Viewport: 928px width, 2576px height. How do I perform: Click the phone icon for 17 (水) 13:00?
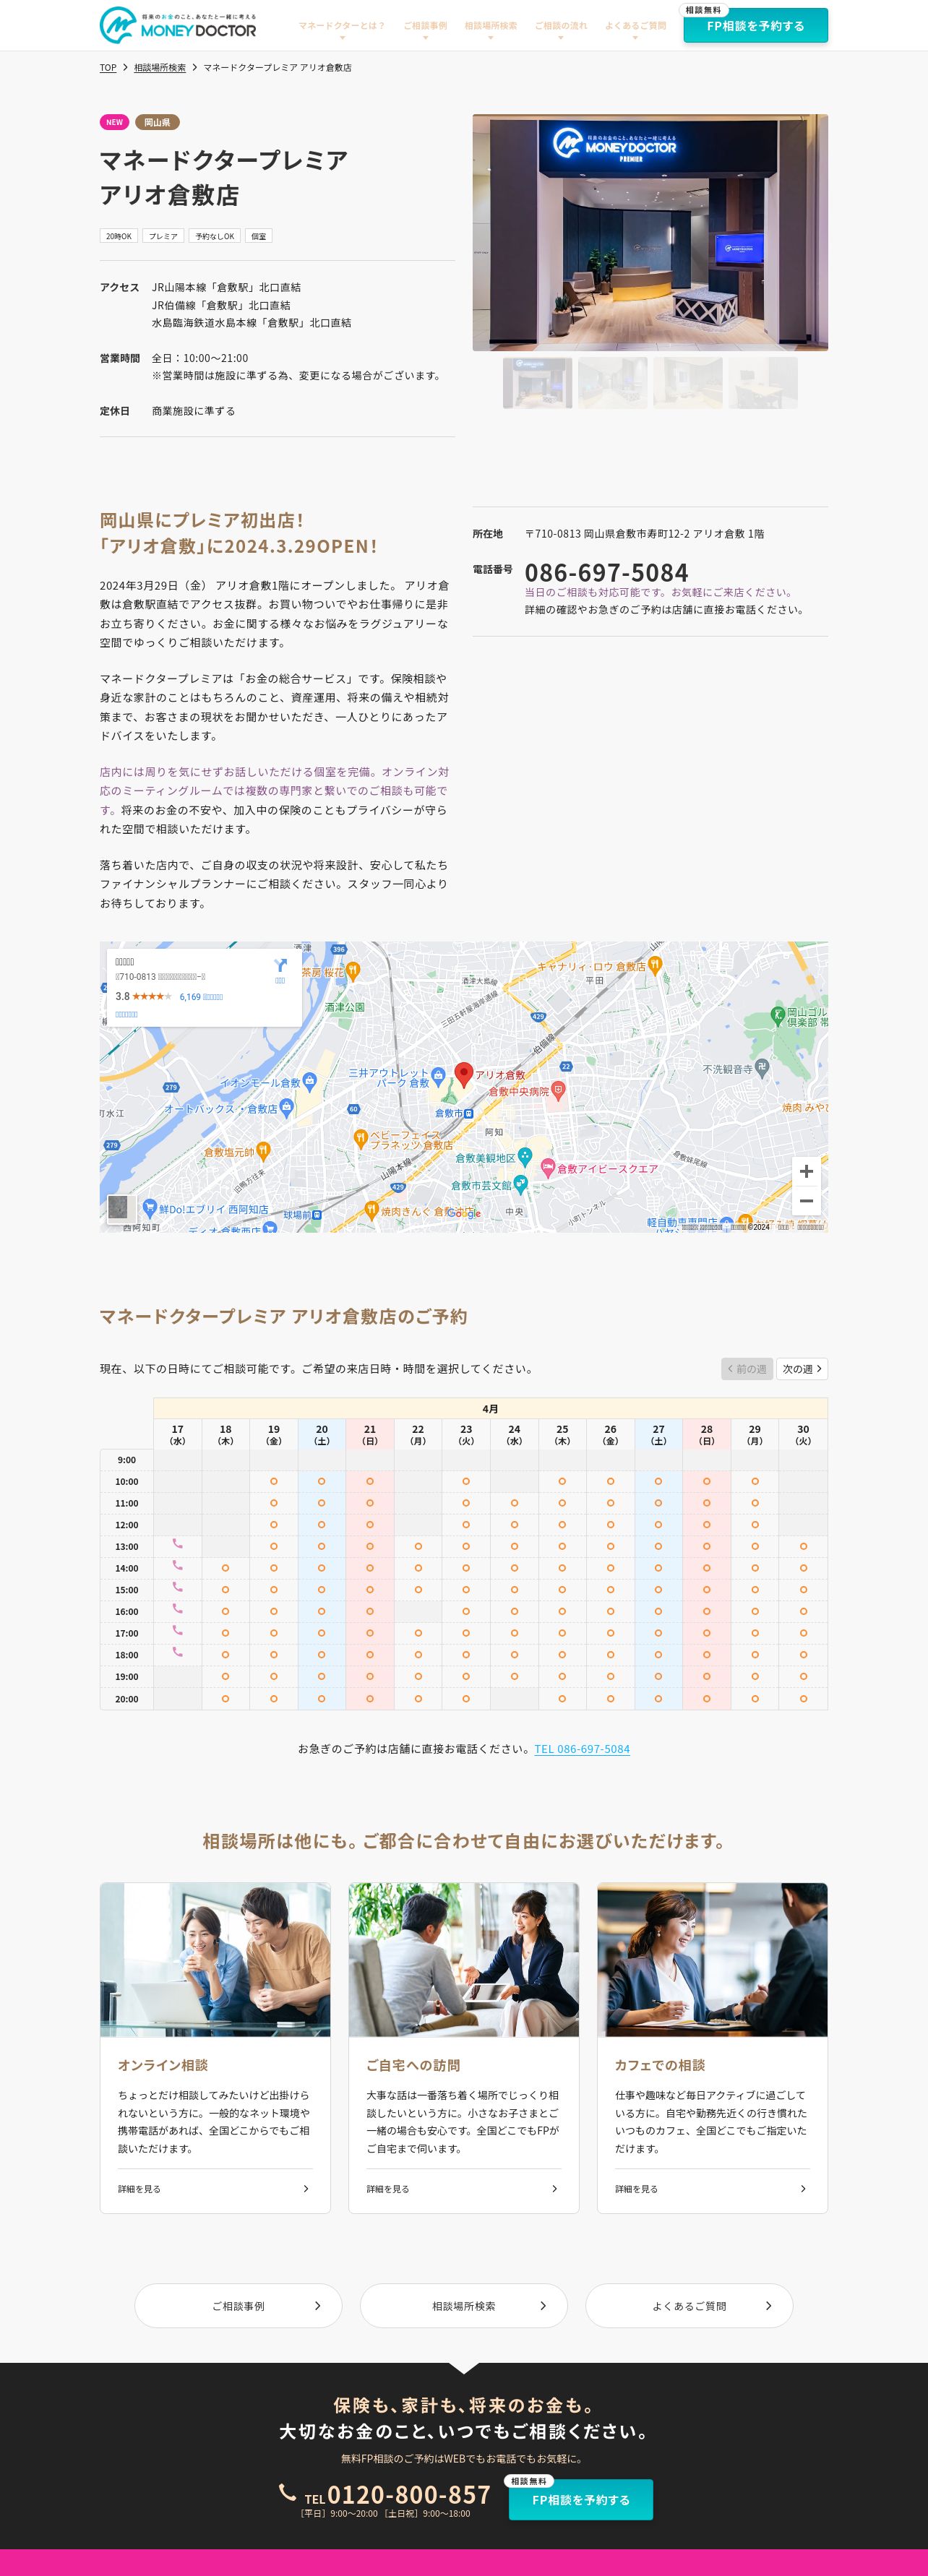click(x=177, y=1545)
